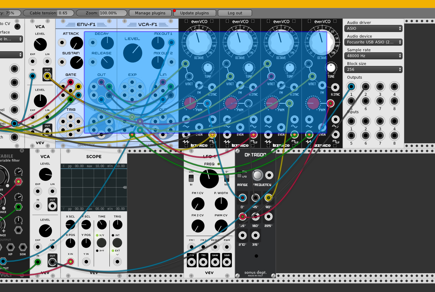The height and width of the screenshot is (292, 435).
Task: Click the ENV-F1 ATTACK CV input jack
Action: (62, 43)
